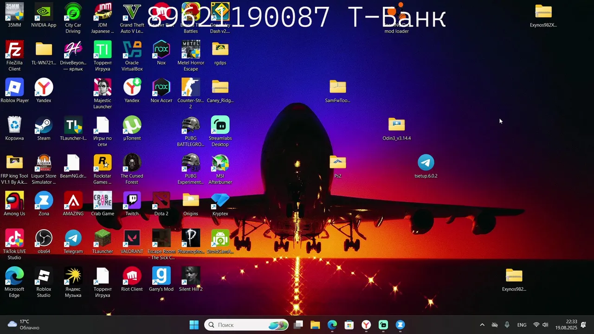Open the 35MM game shortcut
Screen dimensions: 594x334
(14, 15)
